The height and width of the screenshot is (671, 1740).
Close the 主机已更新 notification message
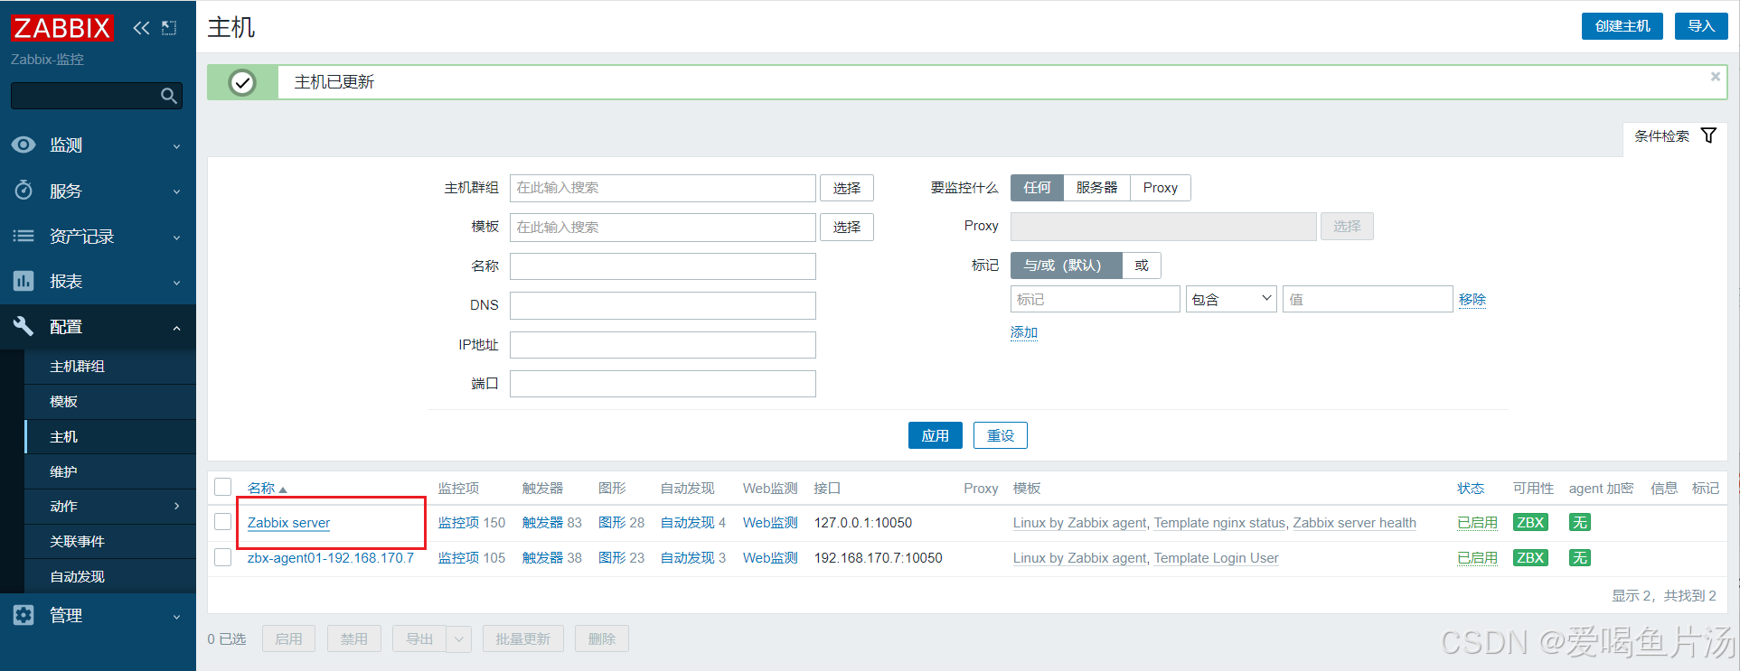tap(1715, 77)
